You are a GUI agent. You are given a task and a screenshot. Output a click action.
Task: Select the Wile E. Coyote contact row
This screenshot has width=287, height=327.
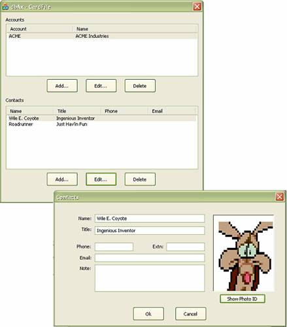[102, 118]
